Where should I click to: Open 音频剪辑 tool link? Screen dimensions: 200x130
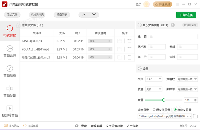click(x=96, y=126)
